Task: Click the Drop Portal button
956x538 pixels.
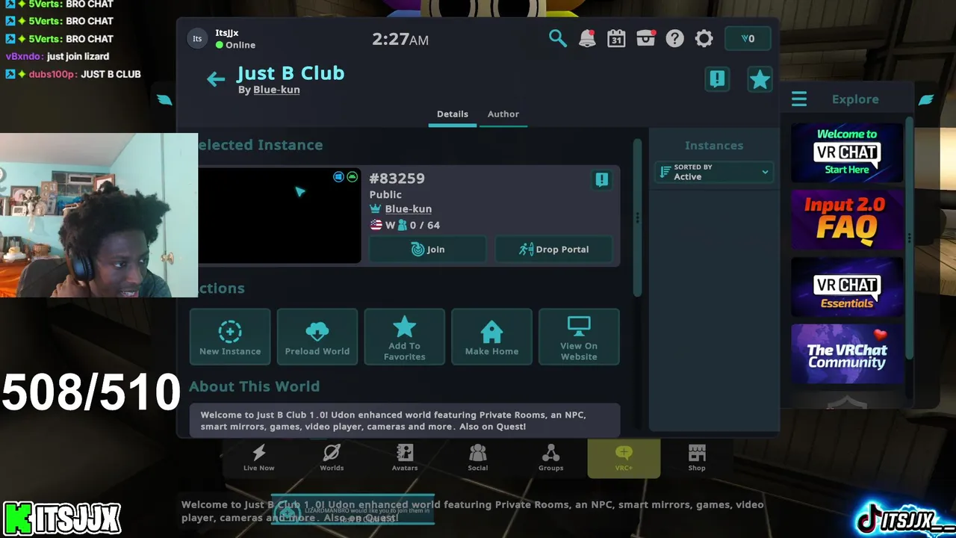Action: [x=554, y=250]
